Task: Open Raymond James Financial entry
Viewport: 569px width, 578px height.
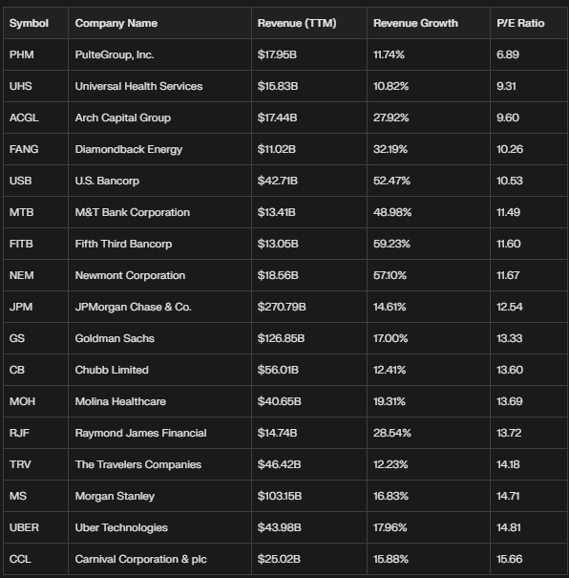Action: [x=140, y=433]
